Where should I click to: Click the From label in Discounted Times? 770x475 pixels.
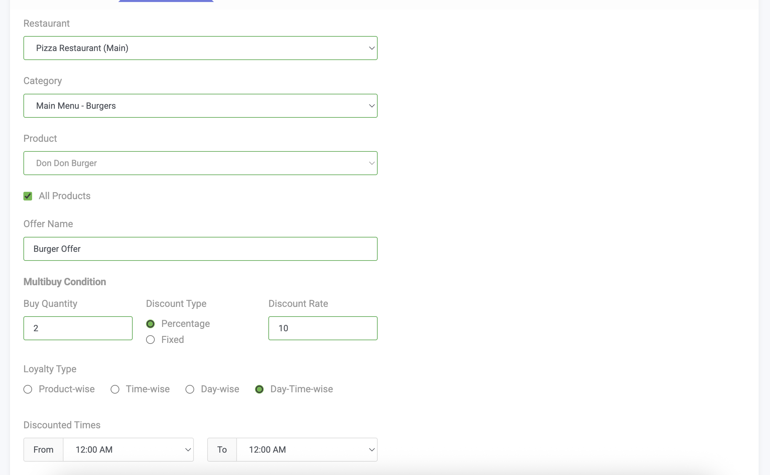[x=43, y=449]
